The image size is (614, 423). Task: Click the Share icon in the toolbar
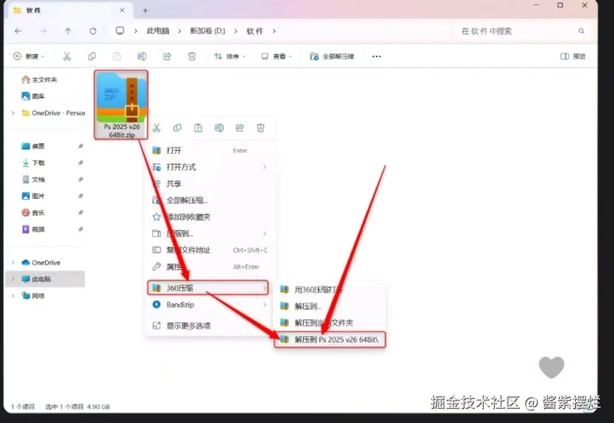click(x=166, y=56)
